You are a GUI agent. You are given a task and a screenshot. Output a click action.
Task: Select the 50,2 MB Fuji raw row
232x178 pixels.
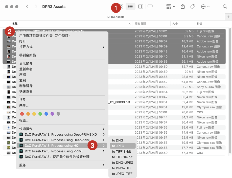coord(114,92)
